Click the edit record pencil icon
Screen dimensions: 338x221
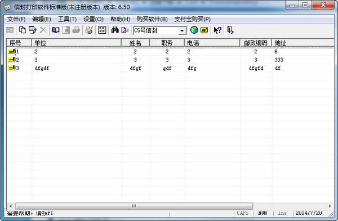[x=33, y=30]
